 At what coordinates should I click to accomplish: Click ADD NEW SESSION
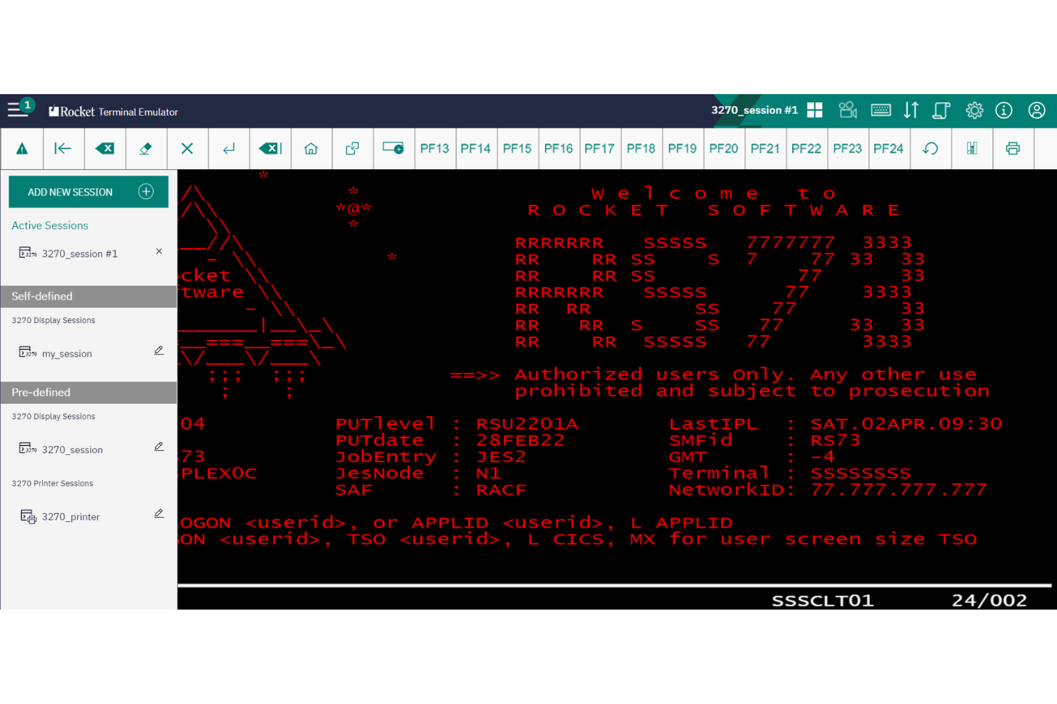[x=88, y=191]
